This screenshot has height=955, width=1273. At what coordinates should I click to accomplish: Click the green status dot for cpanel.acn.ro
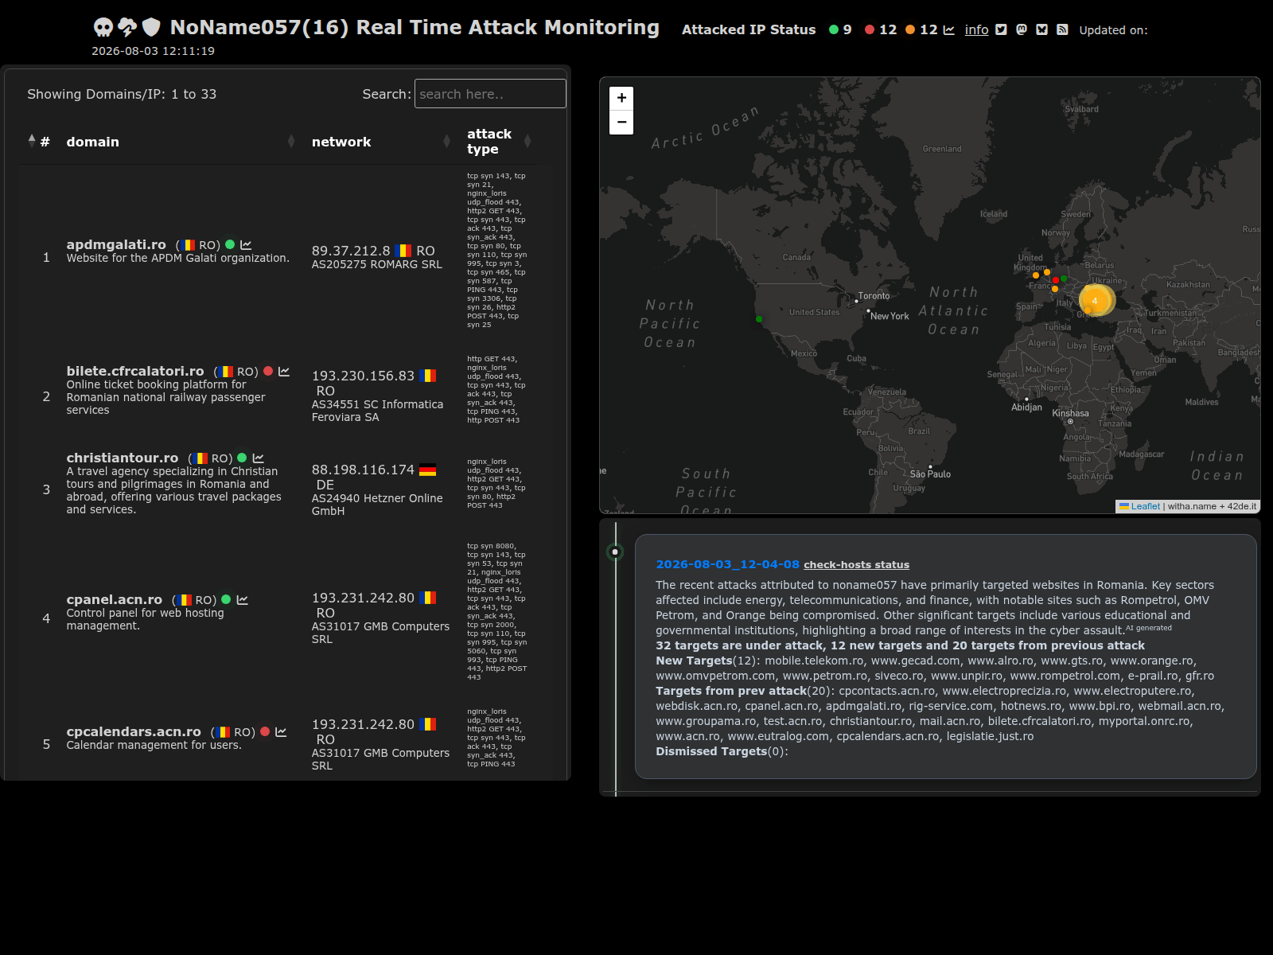click(x=226, y=600)
